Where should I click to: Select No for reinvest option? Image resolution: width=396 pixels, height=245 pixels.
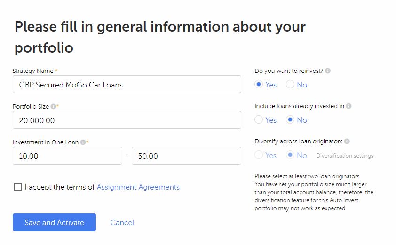pyautogui.click(x=290, y=84)
